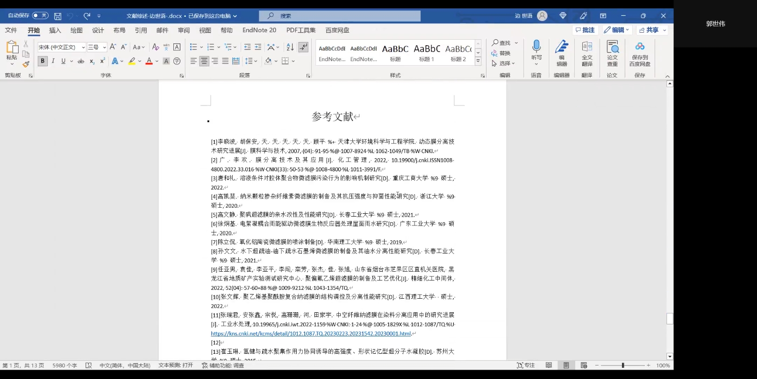Apply the Heading 1 style

pos(427,52)
